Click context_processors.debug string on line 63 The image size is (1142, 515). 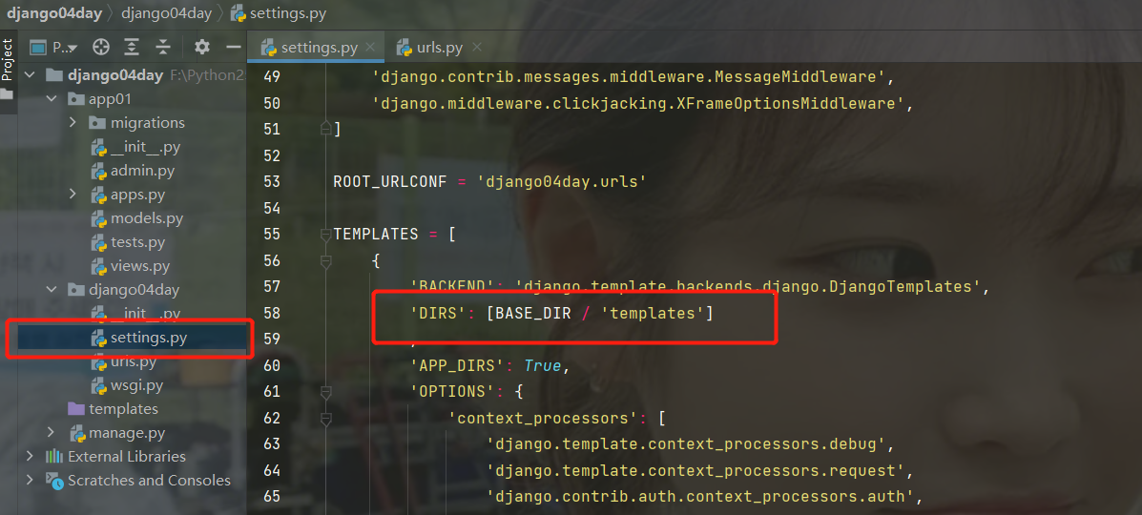[x=685, y=444]
